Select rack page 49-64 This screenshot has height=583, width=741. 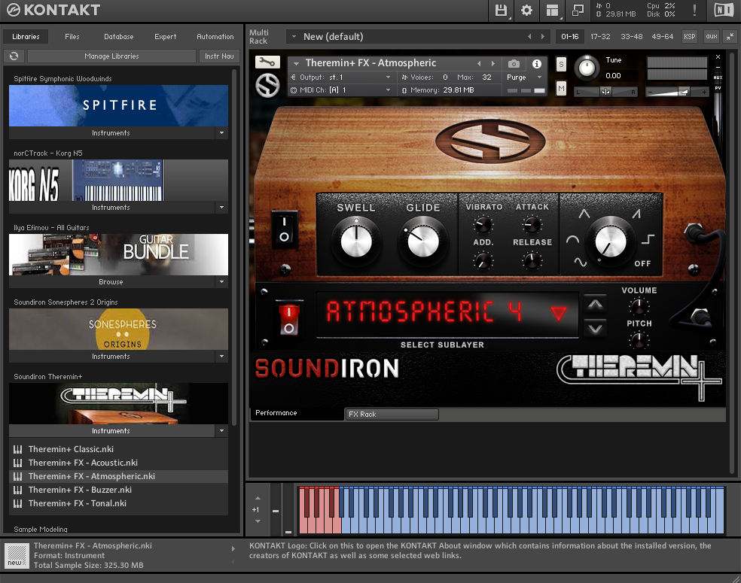[x=662, y=36]
